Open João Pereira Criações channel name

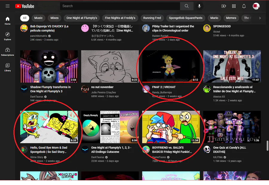coord(103,92)
